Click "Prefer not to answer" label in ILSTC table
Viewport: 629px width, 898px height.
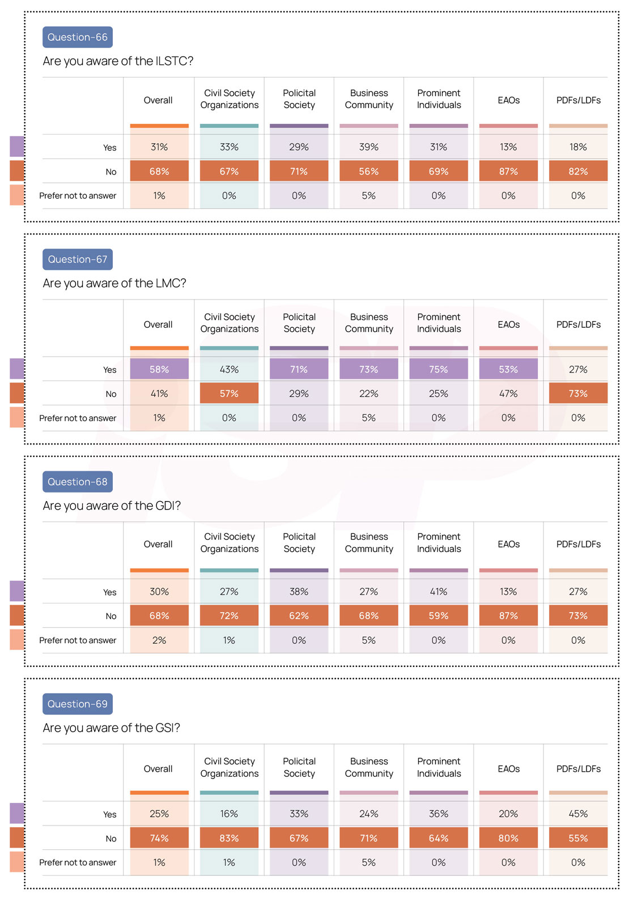pyautogui.click(x=78, y=196)
